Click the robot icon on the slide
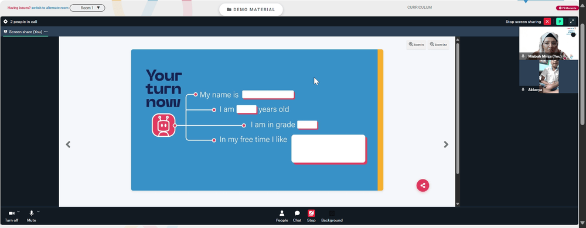Image resolution: width=586 pixels, height=228 pixels. click(163, 125)
